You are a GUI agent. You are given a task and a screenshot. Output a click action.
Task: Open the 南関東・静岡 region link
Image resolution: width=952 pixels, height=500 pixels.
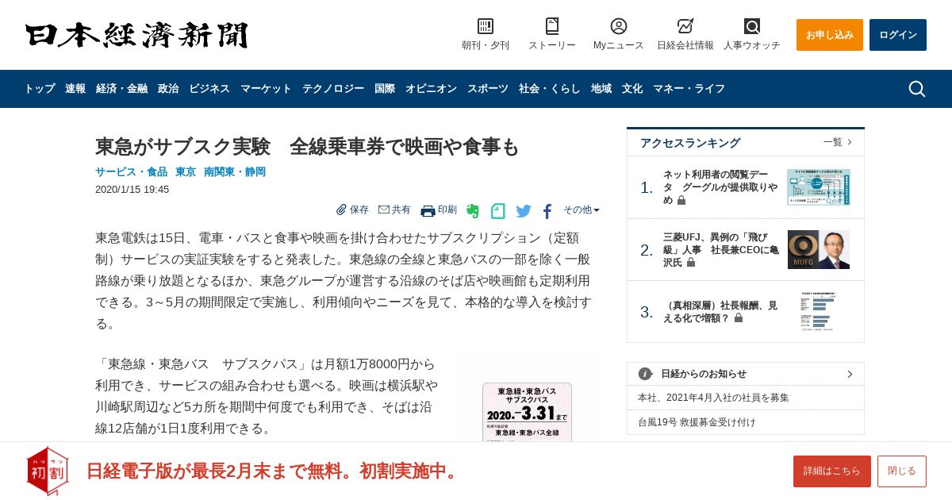(x=235, y=171)
